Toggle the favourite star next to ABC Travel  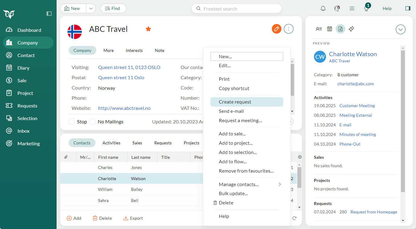pos(148,29)
